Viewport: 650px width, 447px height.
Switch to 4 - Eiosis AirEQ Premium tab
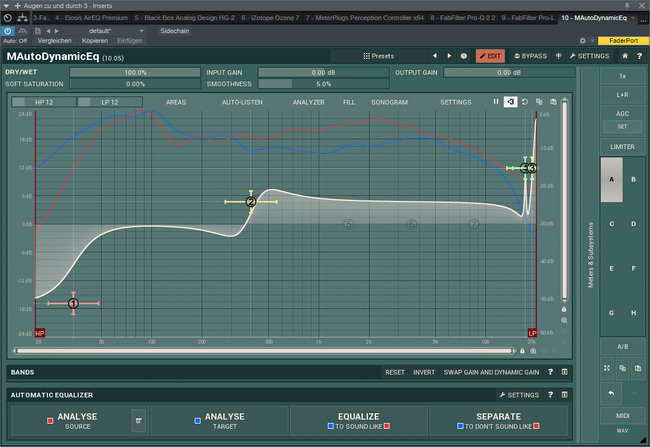[91, 18]
